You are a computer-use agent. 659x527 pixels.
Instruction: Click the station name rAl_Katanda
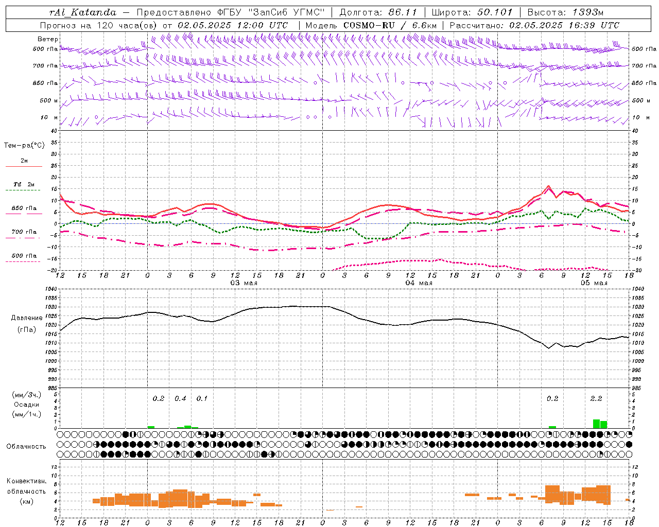tap(83, 12)
